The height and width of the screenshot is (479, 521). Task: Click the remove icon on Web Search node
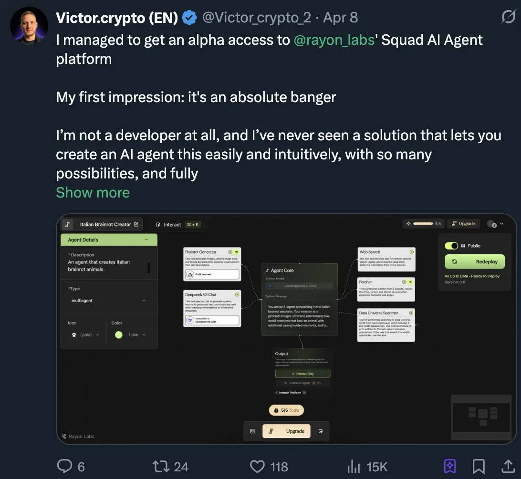point(412,252)
